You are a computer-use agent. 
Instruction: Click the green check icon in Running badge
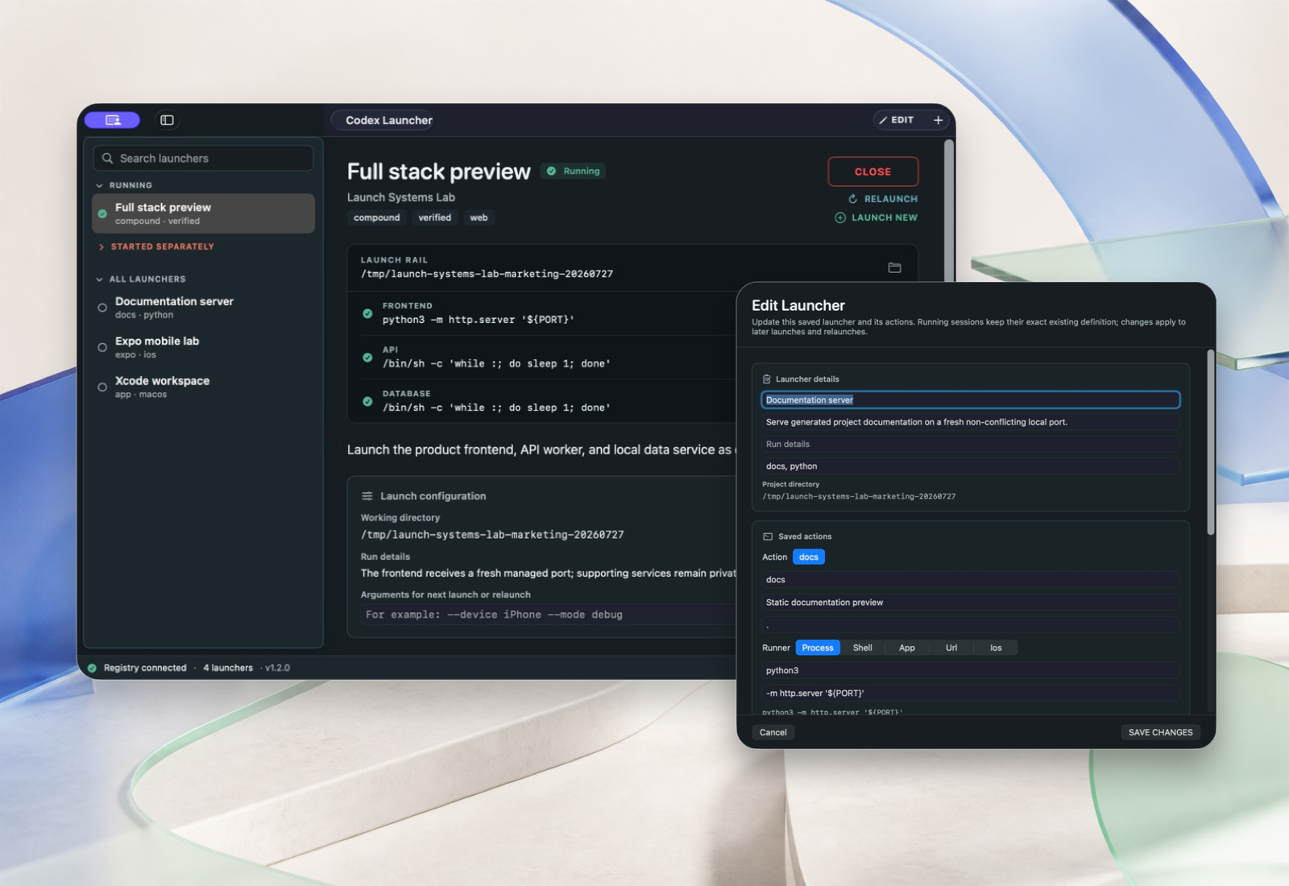coord(551,171)
